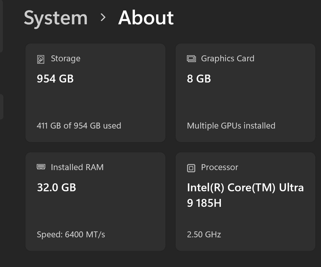Viewport: 321px width, 267px height.
Task: Go back to System in breadcrumb
Action: point(56,18)
